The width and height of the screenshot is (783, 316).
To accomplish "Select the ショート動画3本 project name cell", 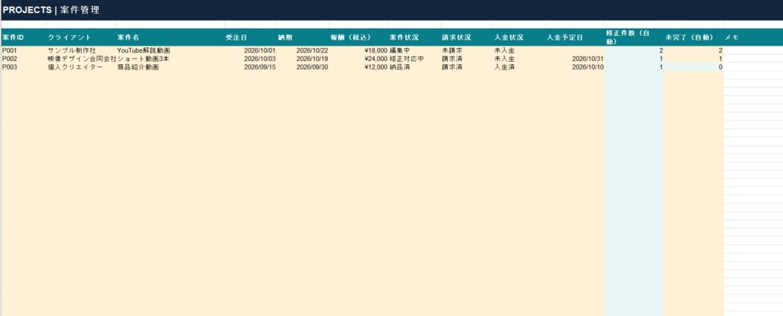I will point(171,59).
